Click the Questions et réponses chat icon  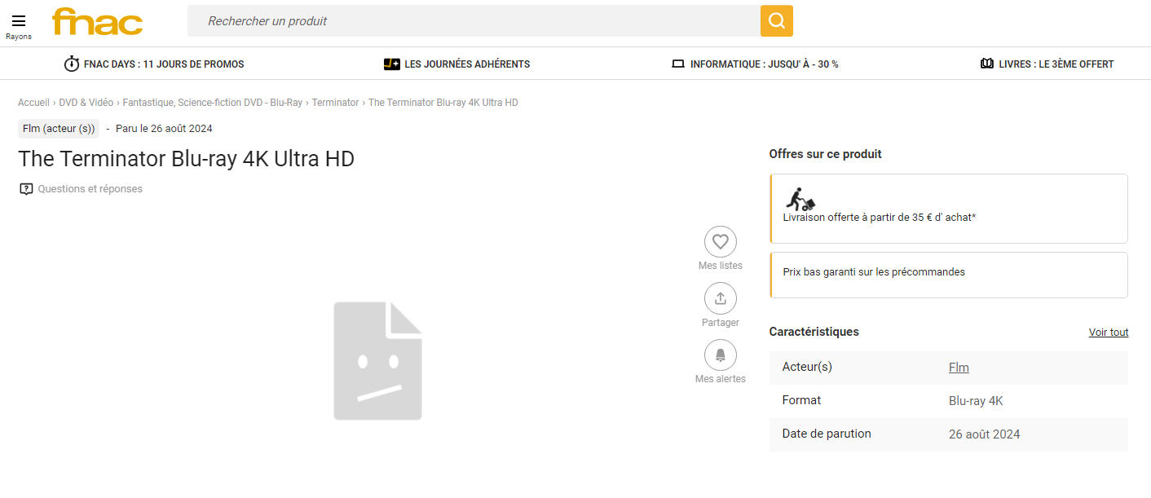pos(26,189)
